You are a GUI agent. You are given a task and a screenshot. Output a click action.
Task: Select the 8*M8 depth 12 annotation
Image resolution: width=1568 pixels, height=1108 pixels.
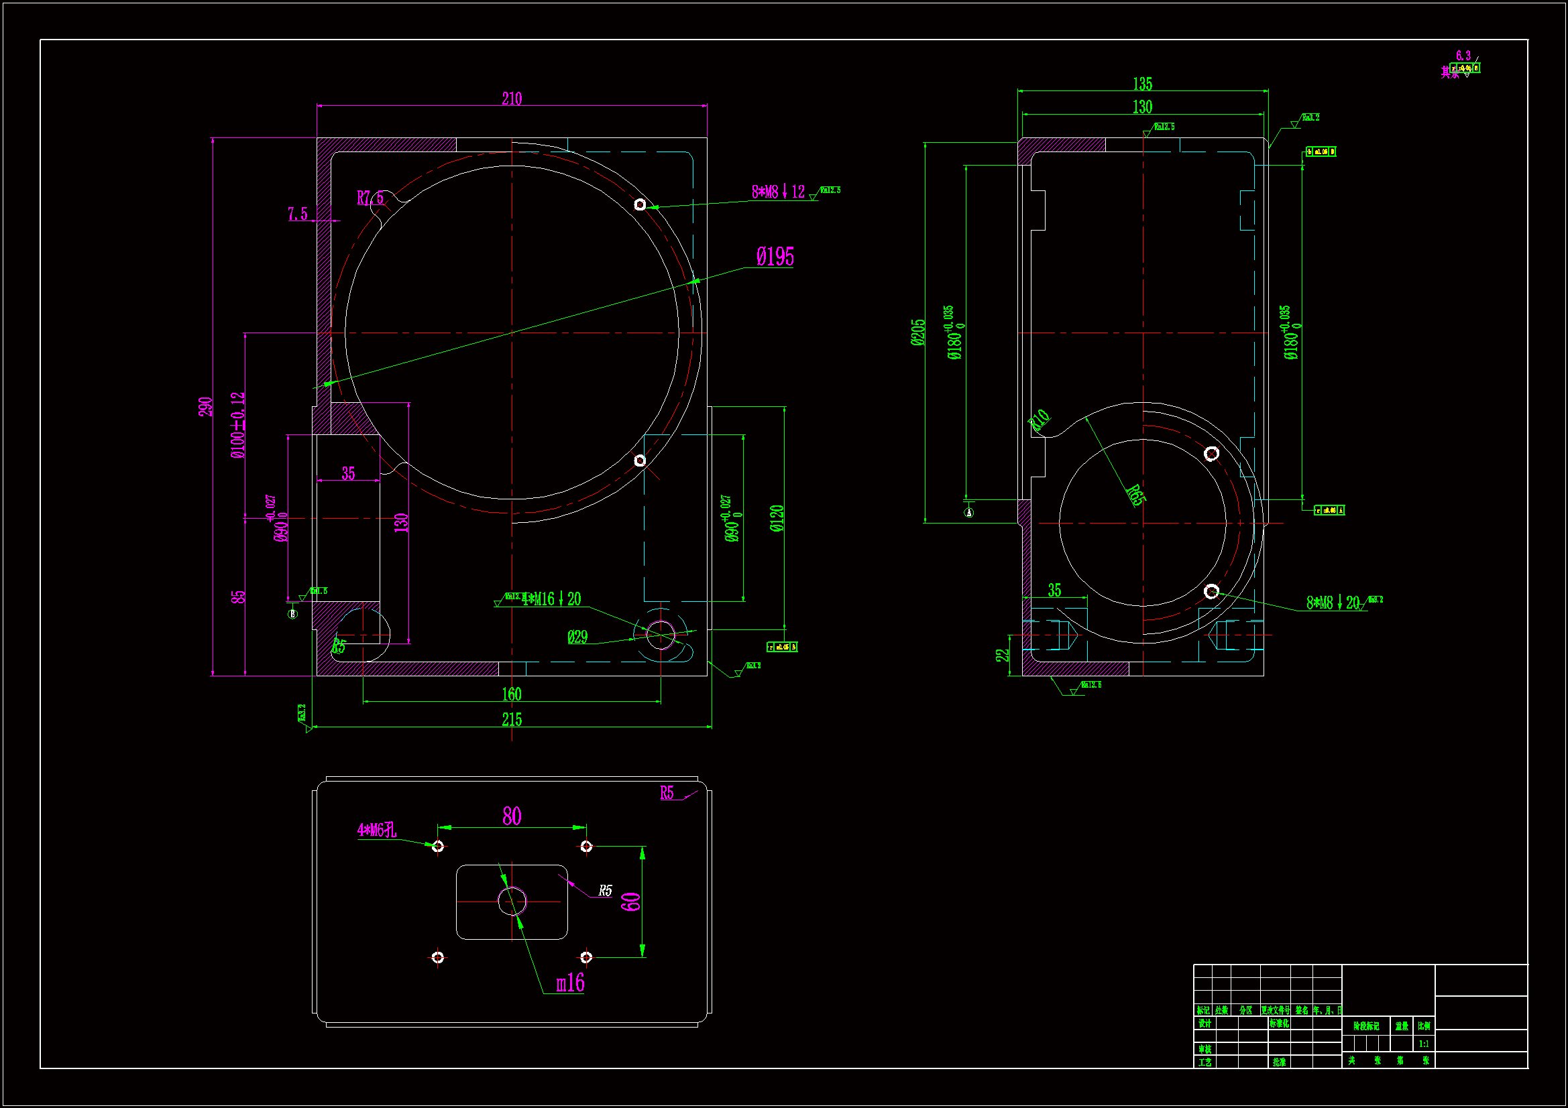click(x=779, y=192)
